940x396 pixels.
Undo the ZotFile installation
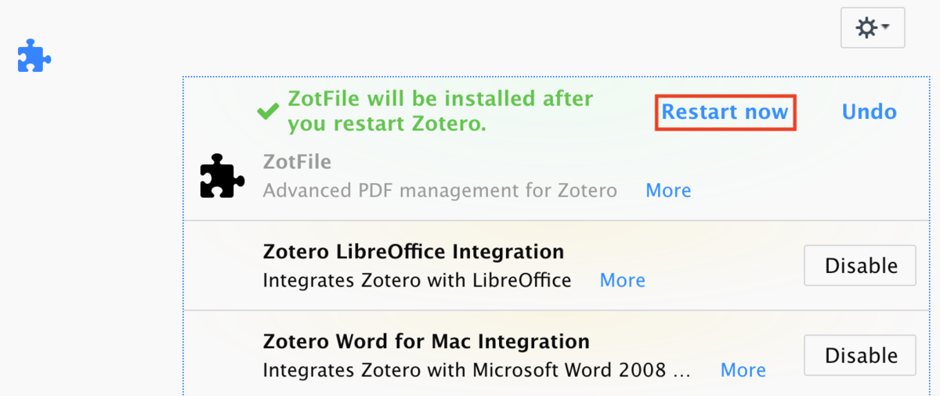869,112
